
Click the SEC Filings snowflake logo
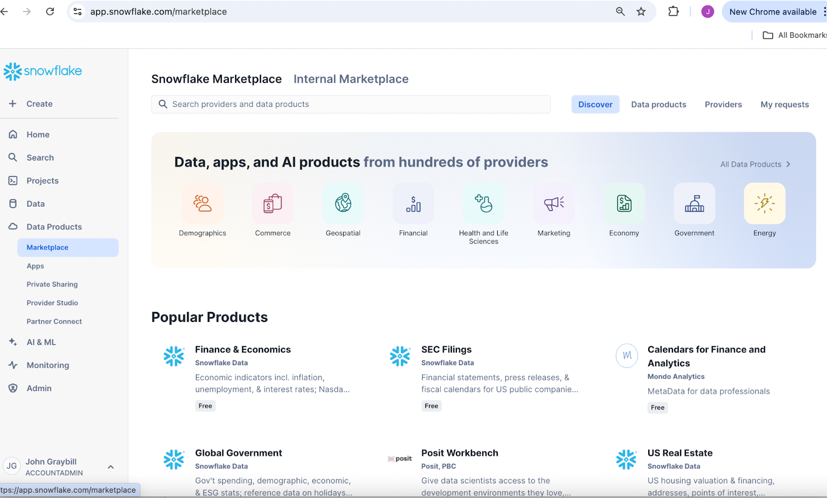400,356
